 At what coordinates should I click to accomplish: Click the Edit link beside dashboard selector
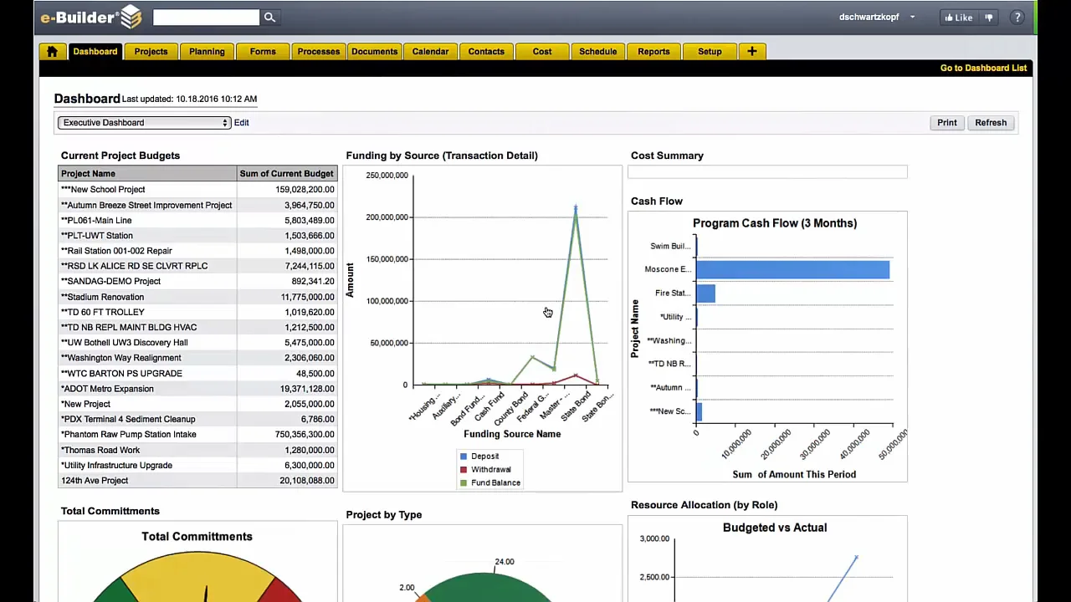(241, 123)
